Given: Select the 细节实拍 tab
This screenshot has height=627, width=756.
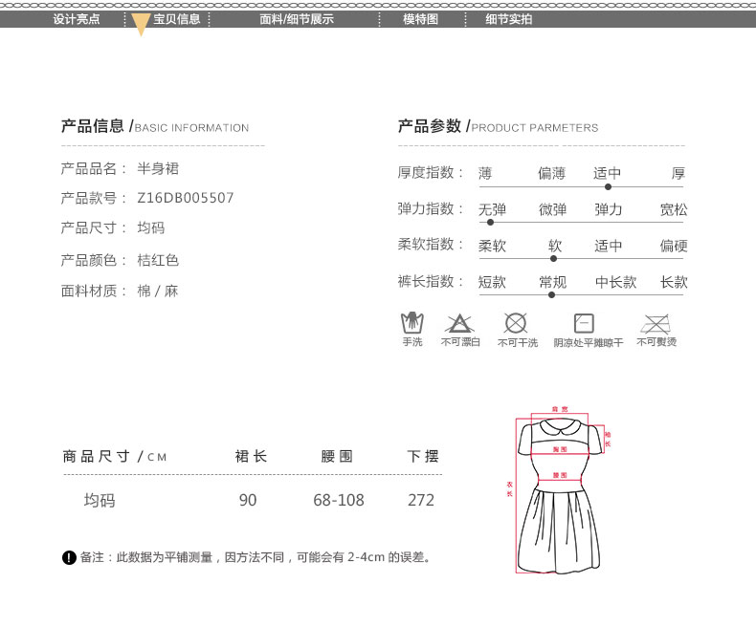Looking at the screenshot, I should point(508,19).
